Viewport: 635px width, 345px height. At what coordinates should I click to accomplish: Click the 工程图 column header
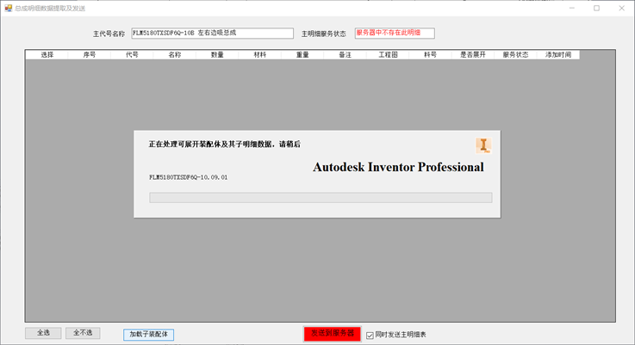pos(388,55)
